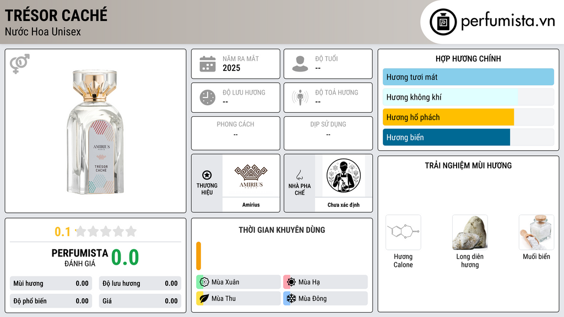The width and height of the screenshot is (564, 317).
Task: Click the star badge icon above Thương hiệu
Action: tap(207, 175)
